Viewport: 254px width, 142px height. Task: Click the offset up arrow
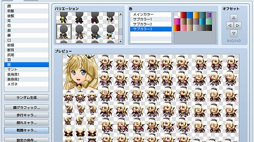point(233,17)
